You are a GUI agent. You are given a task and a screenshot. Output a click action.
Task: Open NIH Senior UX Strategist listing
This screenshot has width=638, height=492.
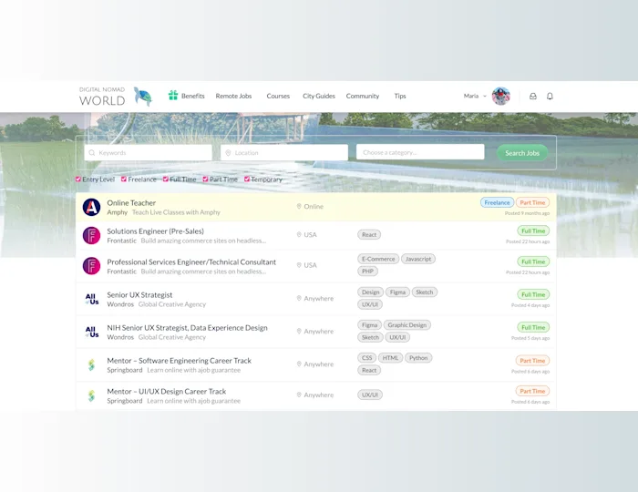point(187,328)
